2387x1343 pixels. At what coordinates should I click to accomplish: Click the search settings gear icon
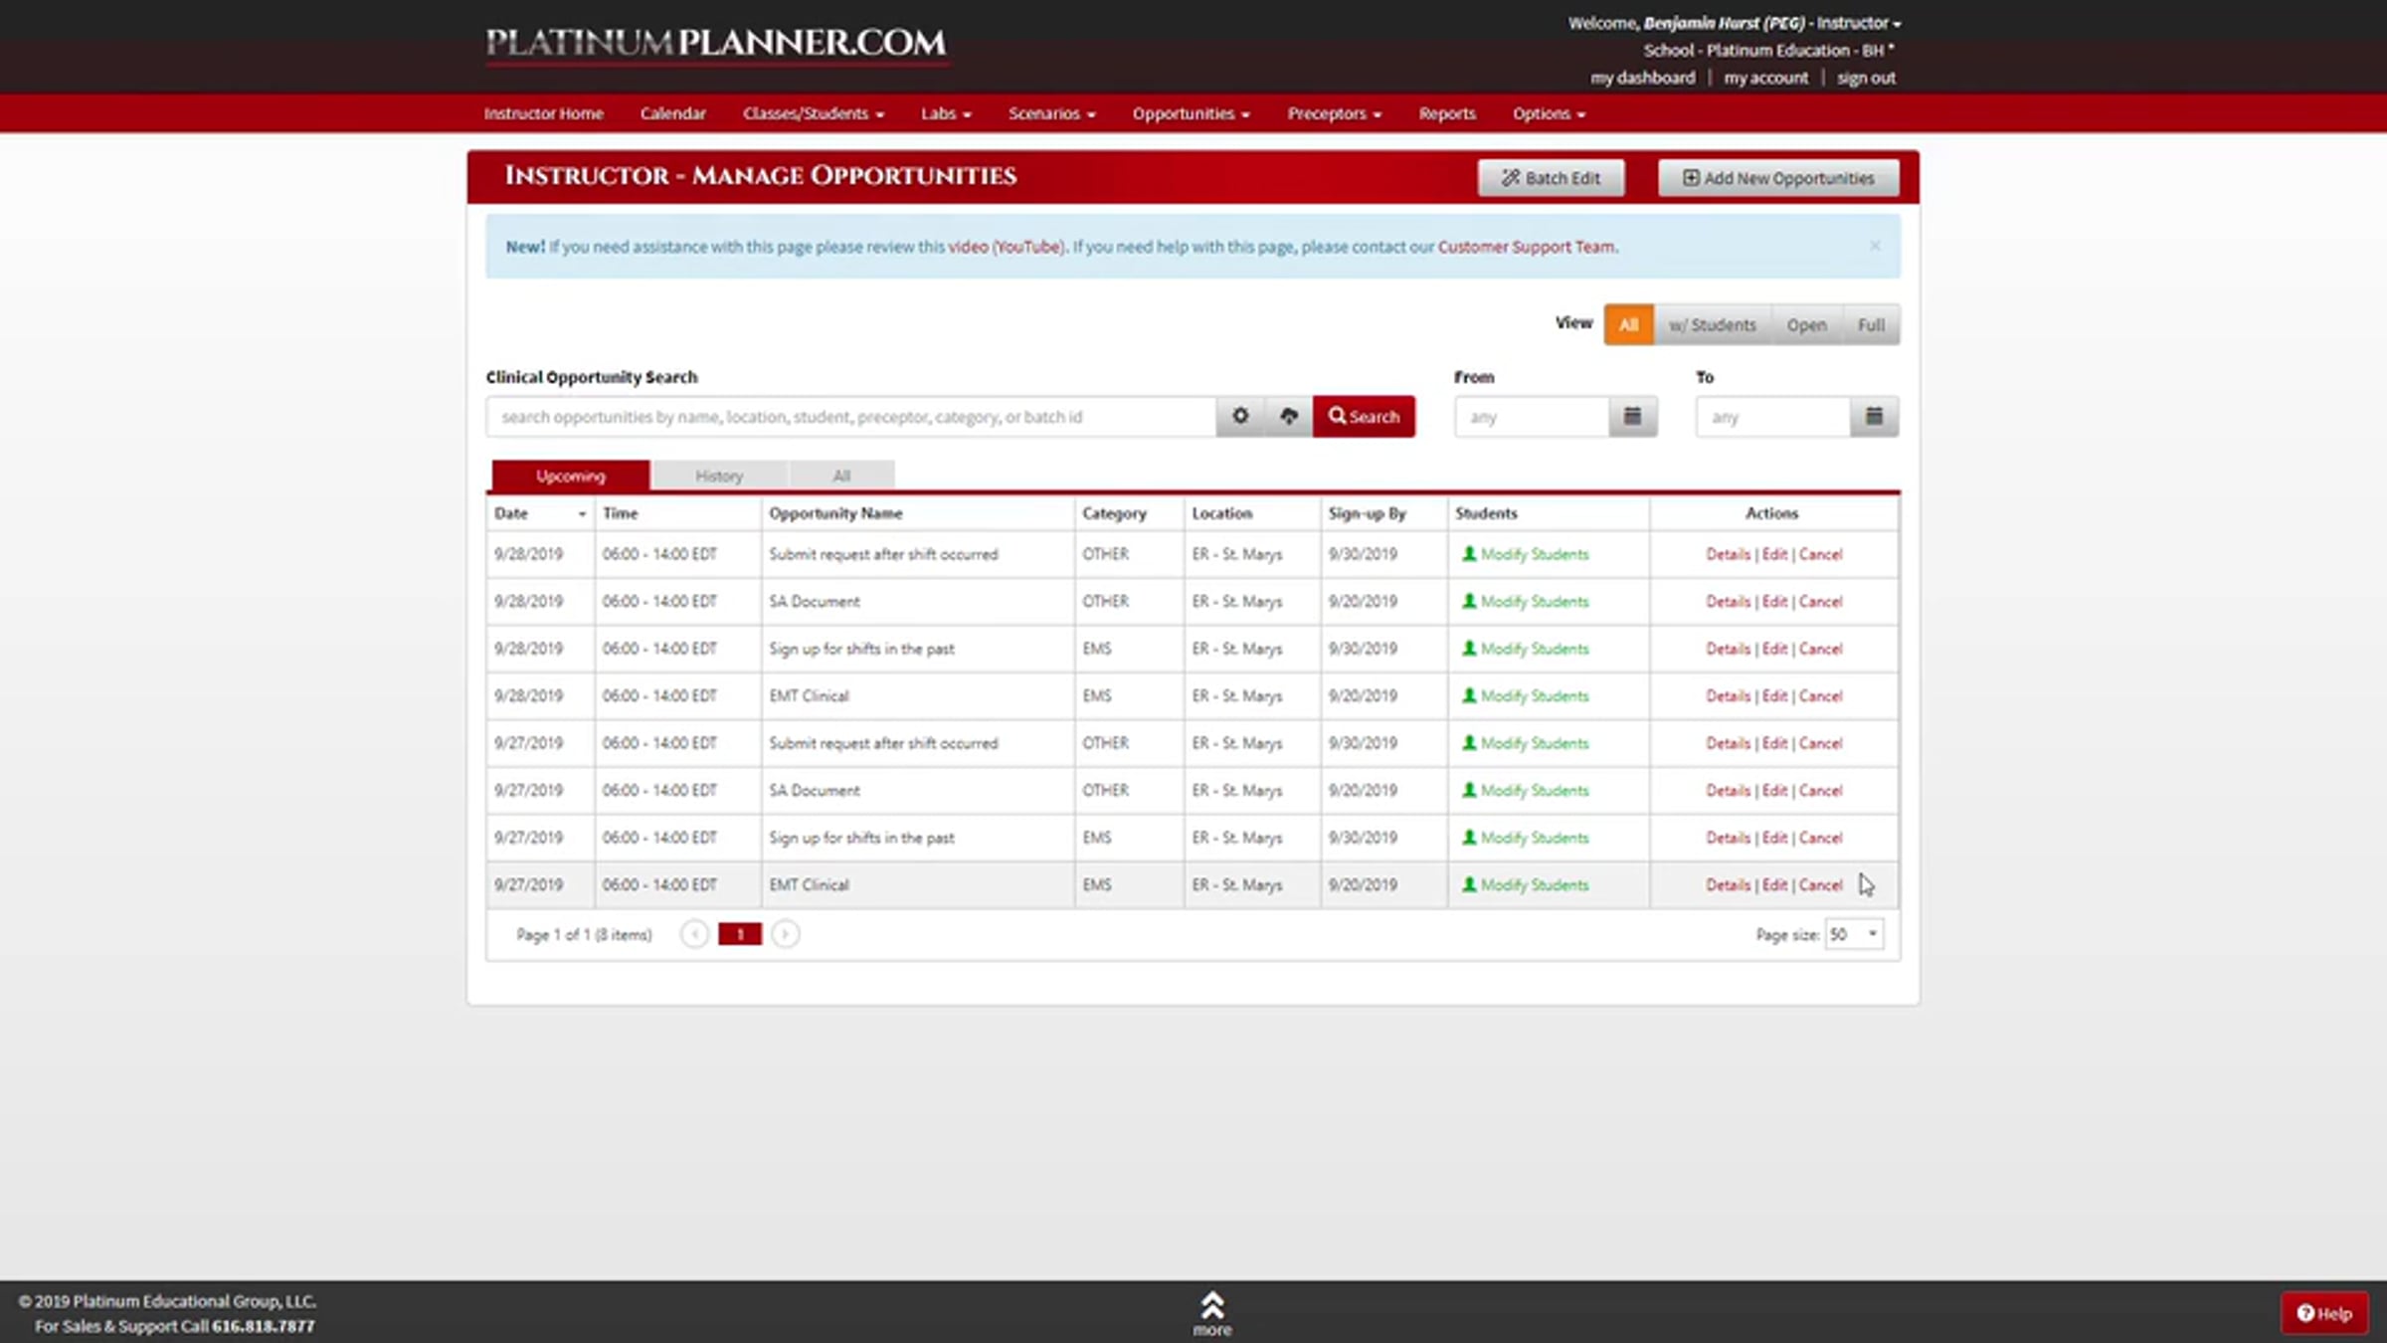point(1239,416)
